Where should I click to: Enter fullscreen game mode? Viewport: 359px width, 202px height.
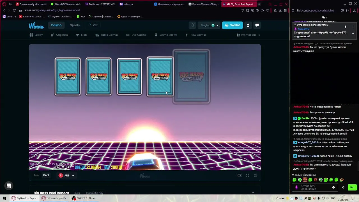coord(247,175)
